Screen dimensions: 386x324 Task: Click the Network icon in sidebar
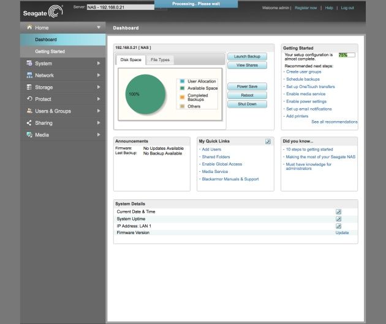pos(29,75)
